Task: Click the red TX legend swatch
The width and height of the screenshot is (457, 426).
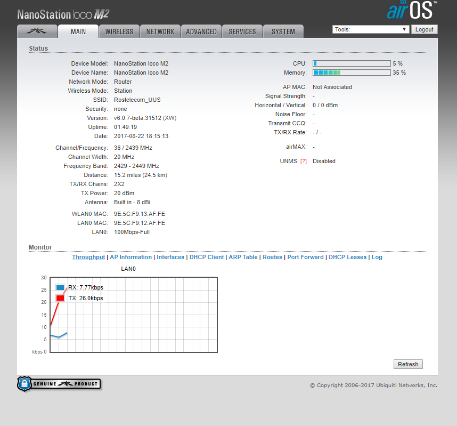Action: (x=60, y=298)
